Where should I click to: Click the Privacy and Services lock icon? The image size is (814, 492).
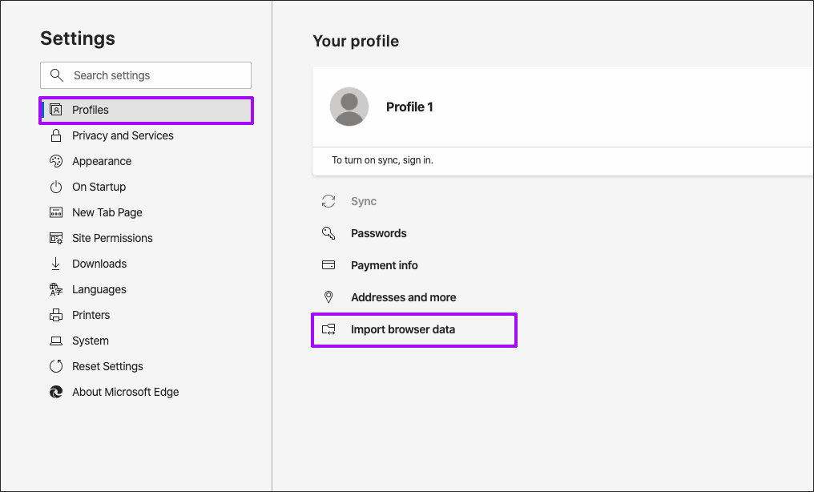click(x=56, y=135)
